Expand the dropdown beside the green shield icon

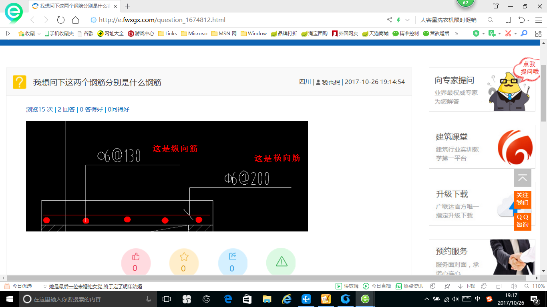click(x=483, y=34)
